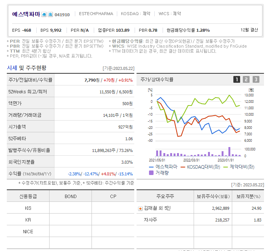The height and width of the screenshot is (251, 267).
Task: Toggle KOSDAQ대비(좌) red legend entry
Action: pyautogui.click(x=200, y=167)
